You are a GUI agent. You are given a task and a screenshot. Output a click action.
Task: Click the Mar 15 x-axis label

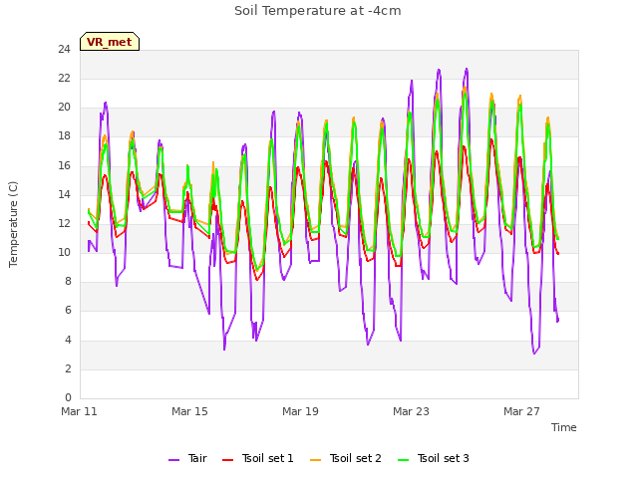[189, 411]
